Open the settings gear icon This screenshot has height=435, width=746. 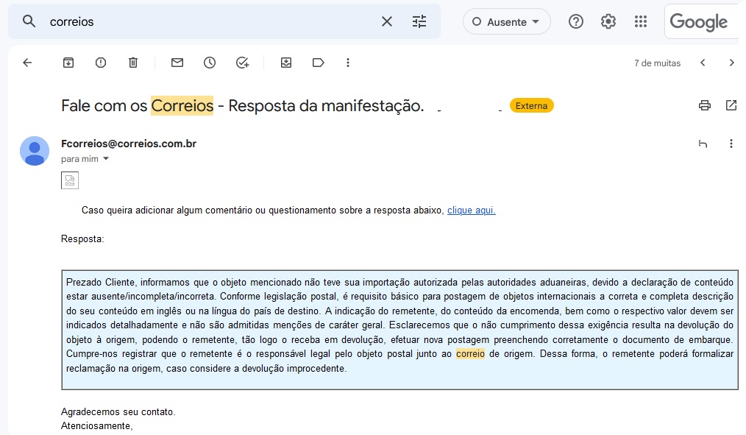click(608, 21)
